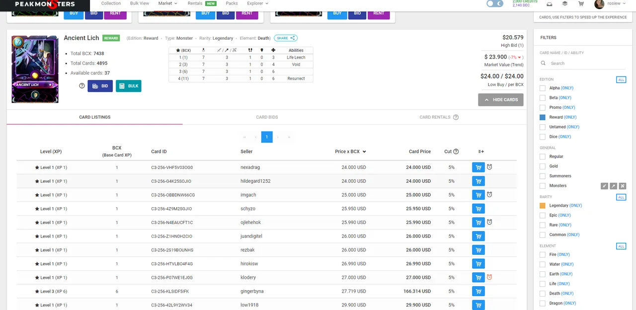Add klodery's listing to cart

point(478,277)
